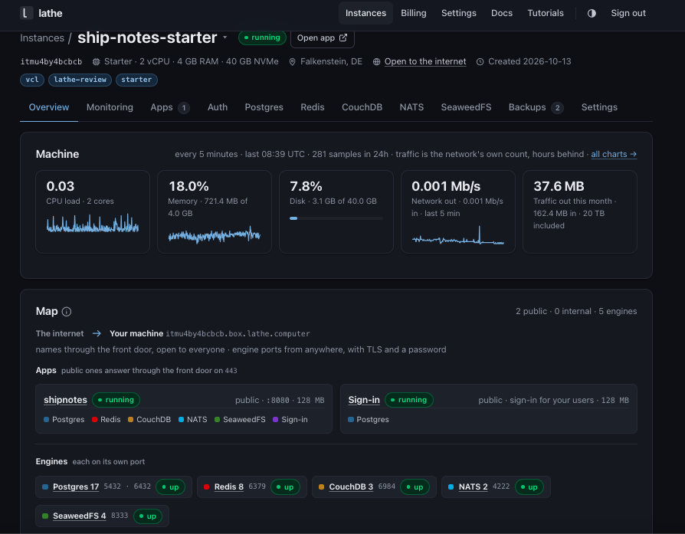Click the location pin icon near Falkenstein
Screen dimensions: 685x534
[292, 61]
